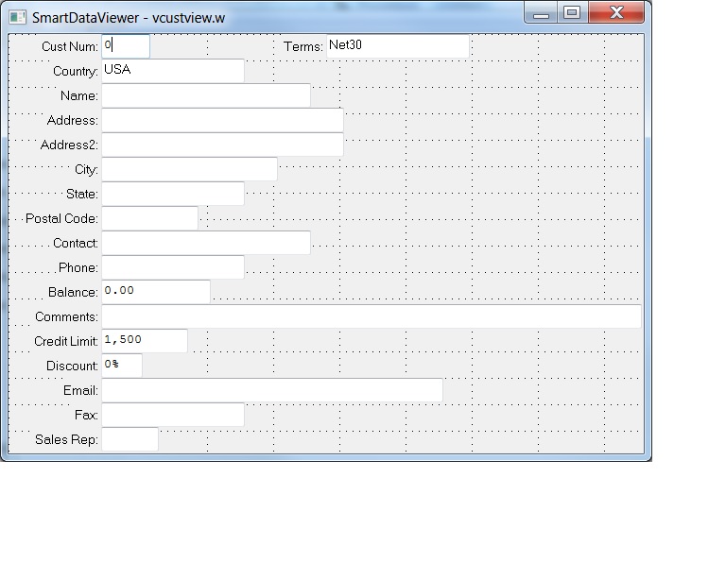This screenshot has width=726, height=580.
Task: Close the vcustview.w window
Action: pos(616,12)
